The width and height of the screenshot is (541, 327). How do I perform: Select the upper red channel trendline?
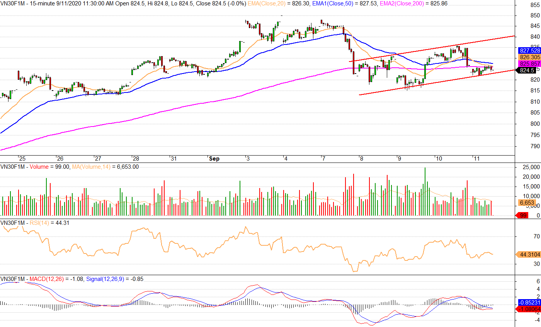[x=432, y=49]
